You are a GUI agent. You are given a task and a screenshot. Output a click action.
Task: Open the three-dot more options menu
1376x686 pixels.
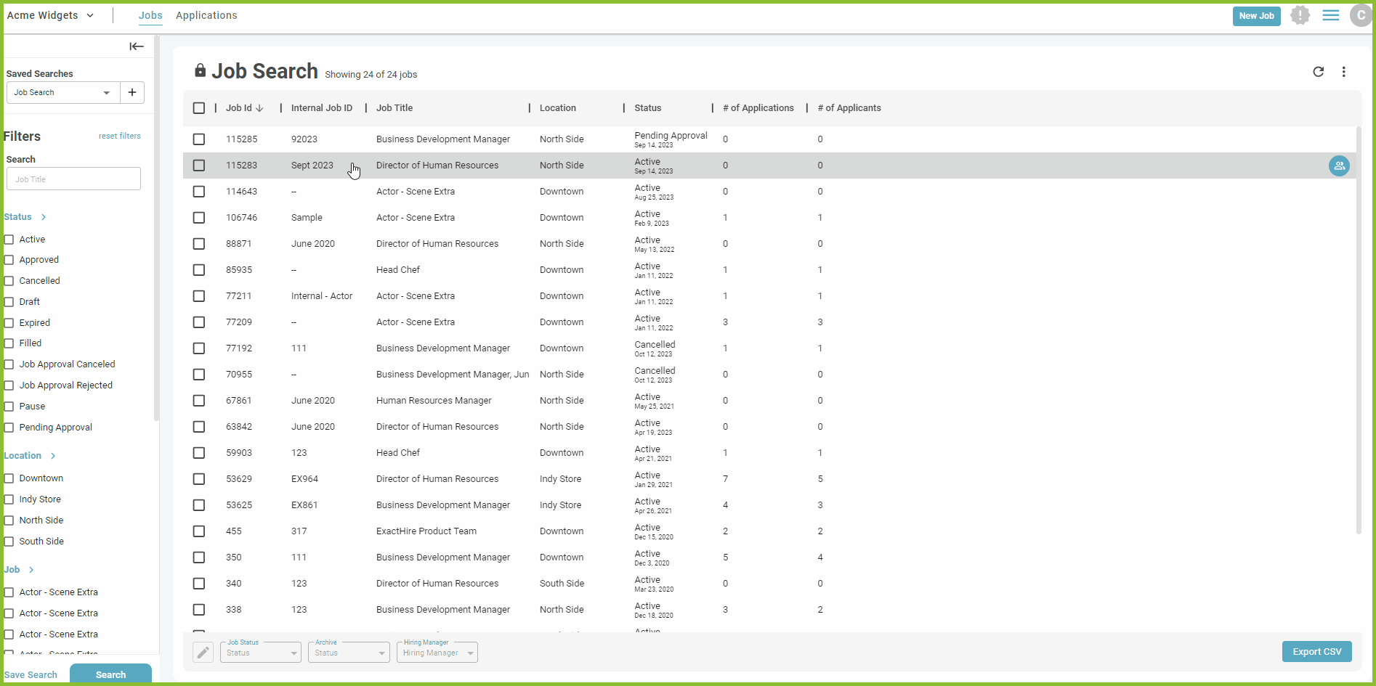tap(1343, 72)
